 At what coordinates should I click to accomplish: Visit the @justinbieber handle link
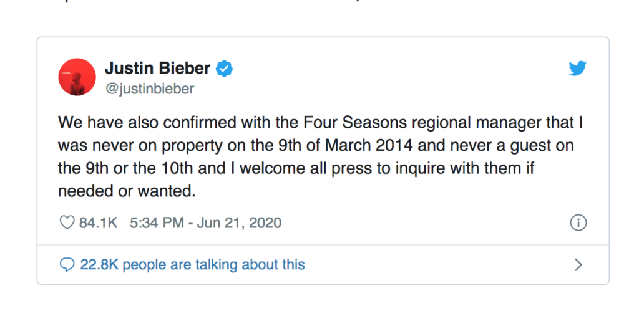pos(149,89)
